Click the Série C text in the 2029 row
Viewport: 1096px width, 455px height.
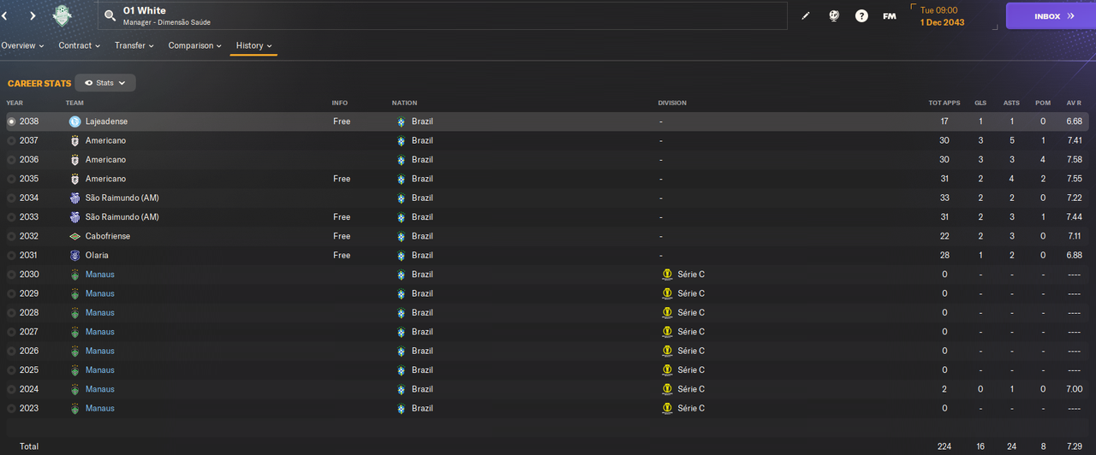691,293
